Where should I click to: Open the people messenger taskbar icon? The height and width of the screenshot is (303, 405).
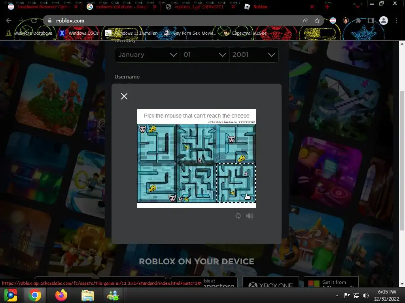113,296
